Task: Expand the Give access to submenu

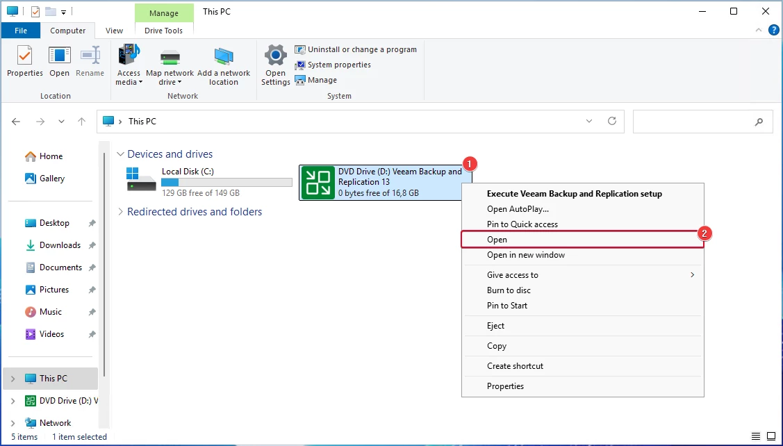Action: [x=583, y=275]
